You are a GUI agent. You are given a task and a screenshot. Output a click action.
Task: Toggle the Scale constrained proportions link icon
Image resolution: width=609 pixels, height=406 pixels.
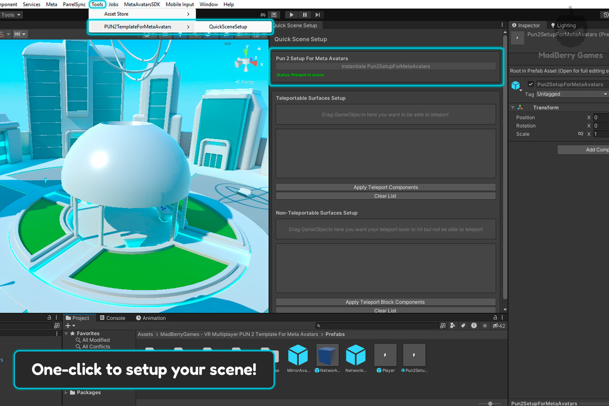[581, 134]
